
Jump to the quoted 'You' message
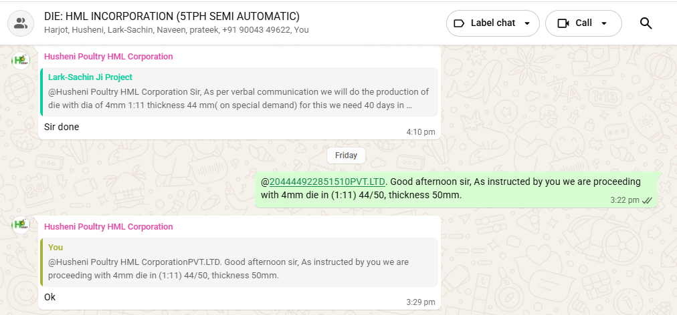click(x=238, y=262)
